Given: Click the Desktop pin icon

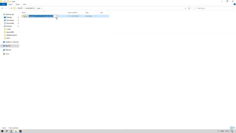Looking at the screenshot, I should (18, 17).
